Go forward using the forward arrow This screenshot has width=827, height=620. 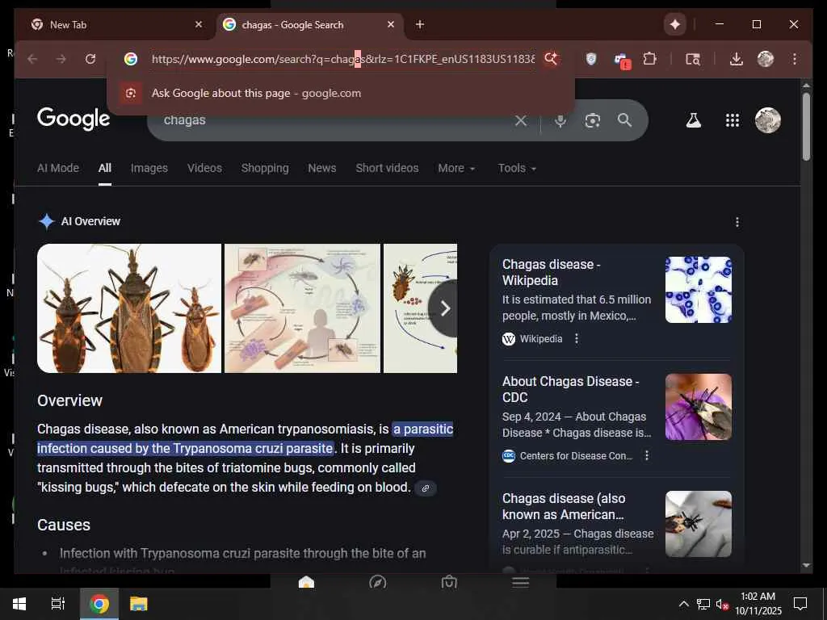(61, 59)
